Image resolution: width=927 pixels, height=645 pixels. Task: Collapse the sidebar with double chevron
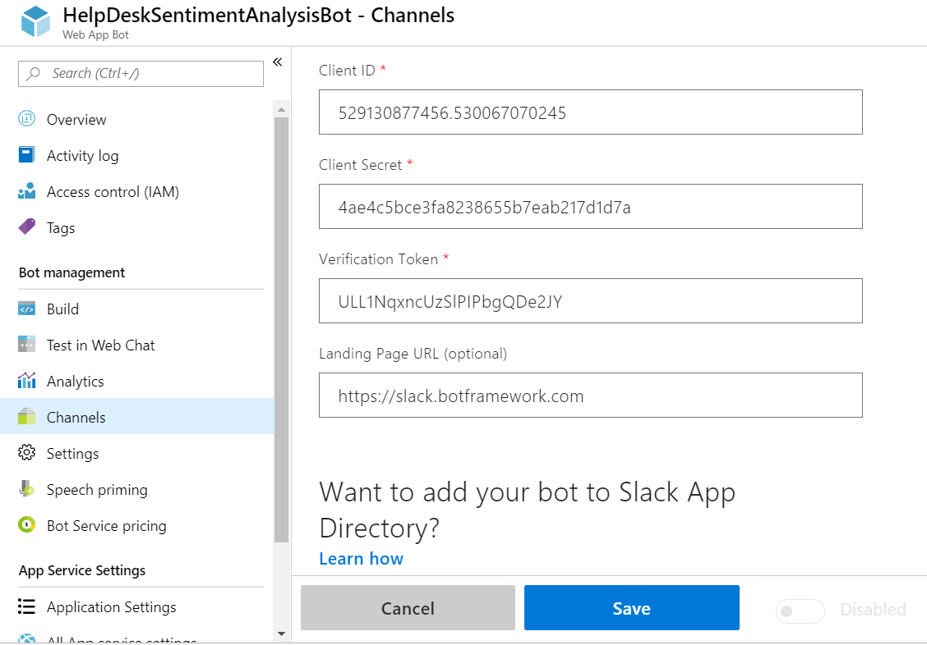pos(277,62)
